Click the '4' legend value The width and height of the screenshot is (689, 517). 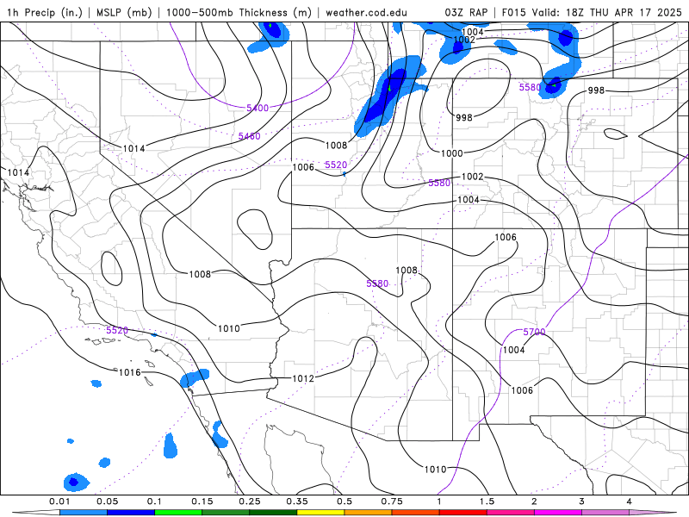click(x=630, y=501)
